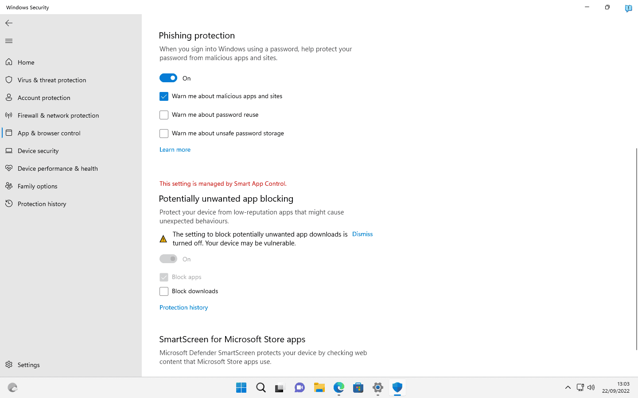Click the SmartScreen for Microsoft Store apps heading

click(232, 339)
